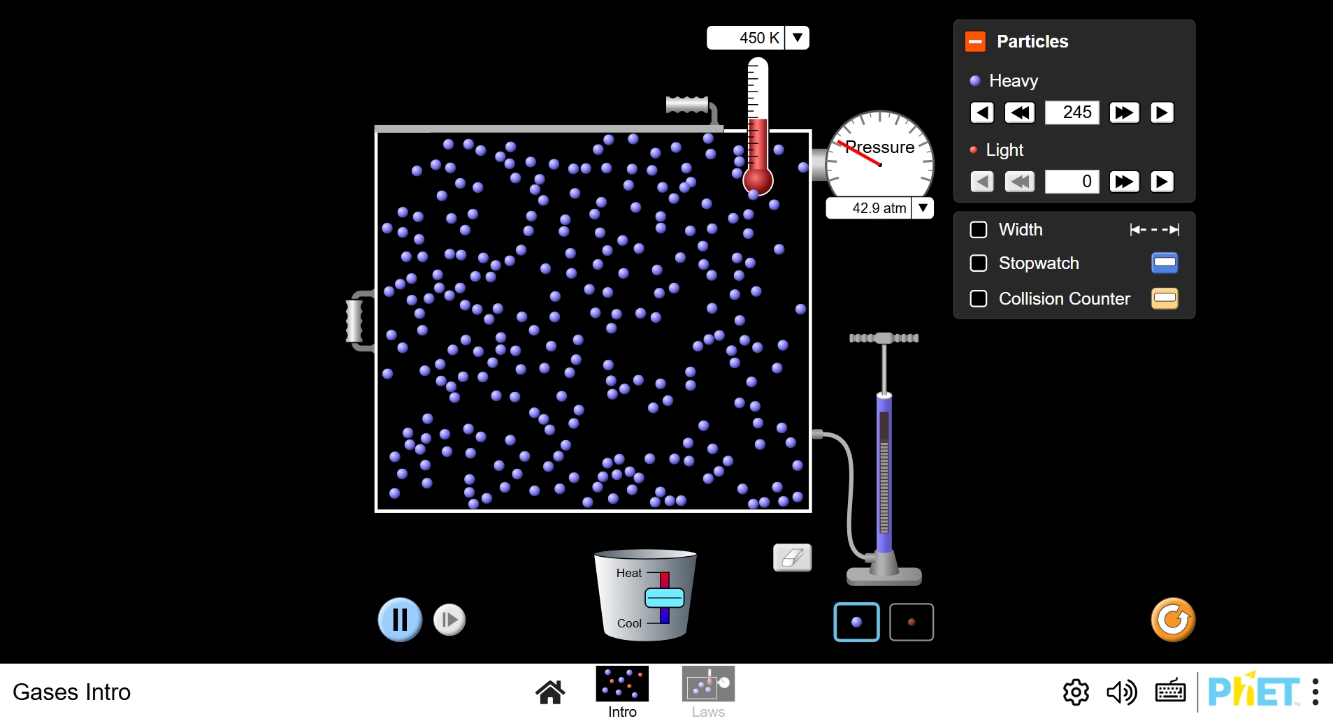This screenshot has height=721, width=1333.
Task: Select heavy particle for the pump
Action: (x=856, y=622)
